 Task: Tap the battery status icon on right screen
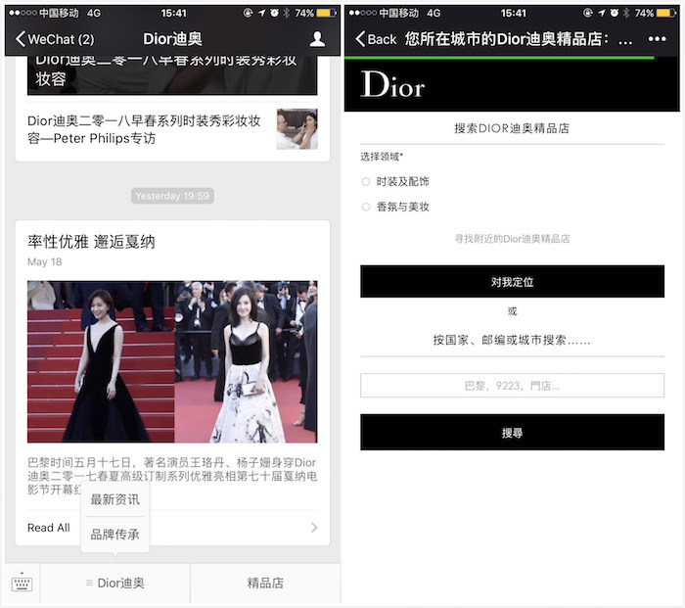click(x=668, y=14)
